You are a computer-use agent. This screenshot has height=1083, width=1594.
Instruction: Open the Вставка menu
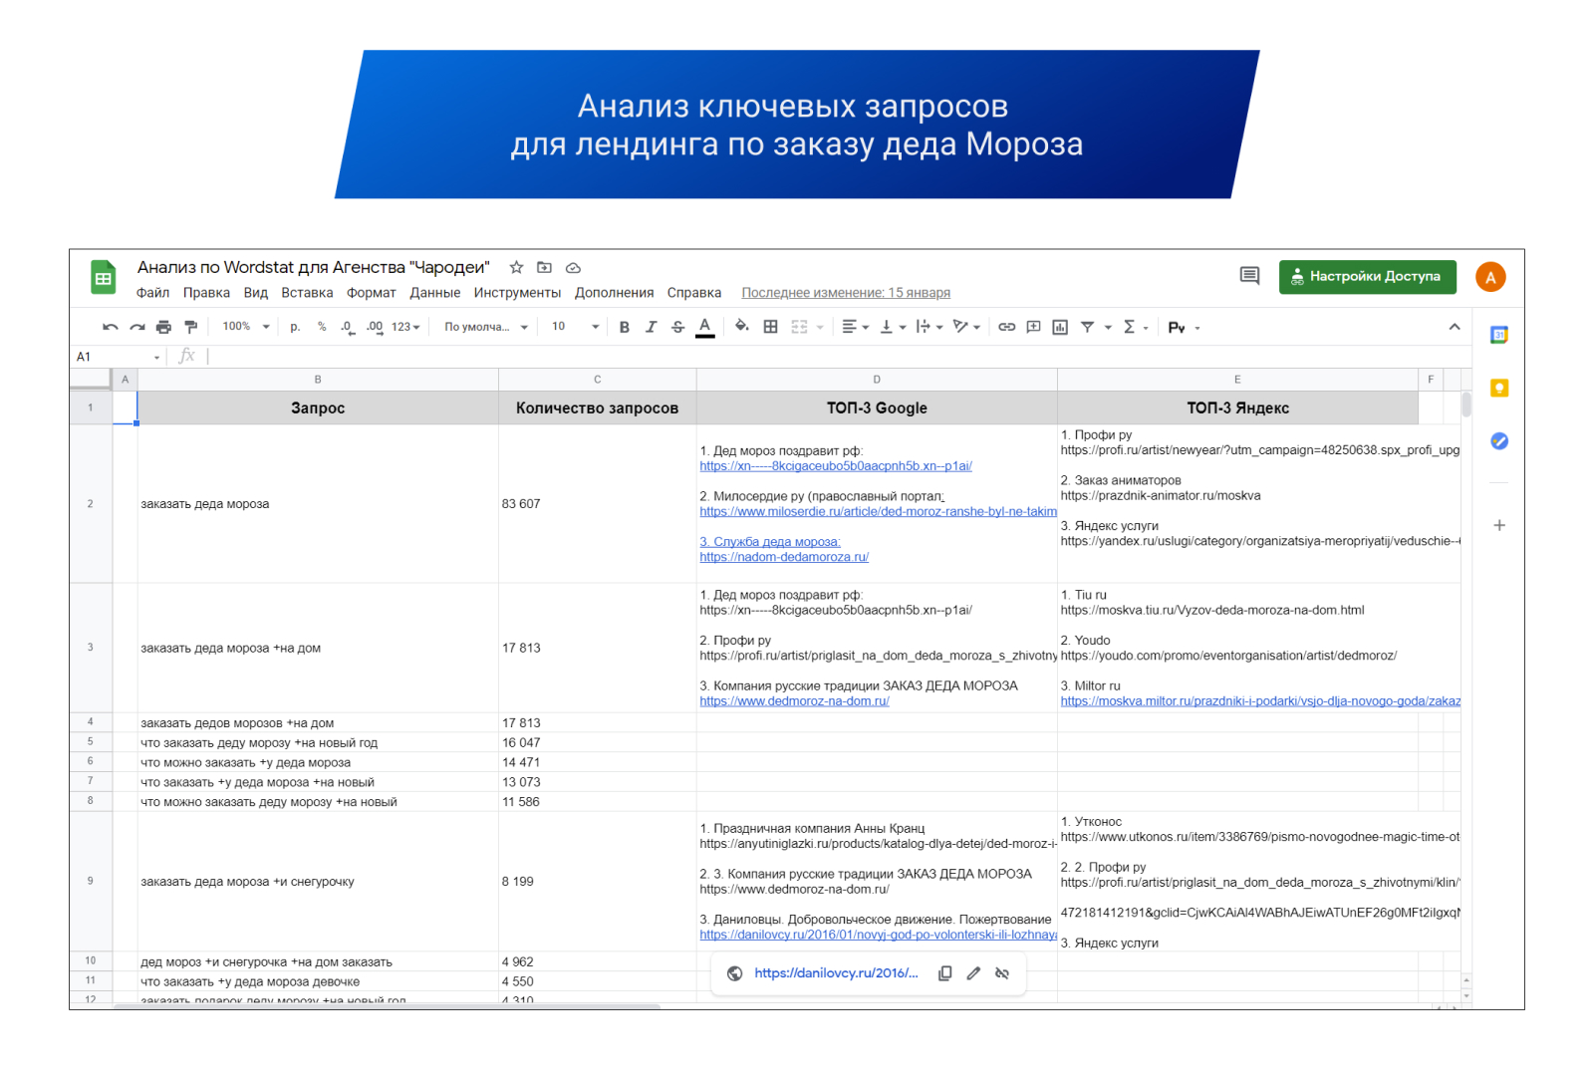pyautogui.click(x=307, y=293)
